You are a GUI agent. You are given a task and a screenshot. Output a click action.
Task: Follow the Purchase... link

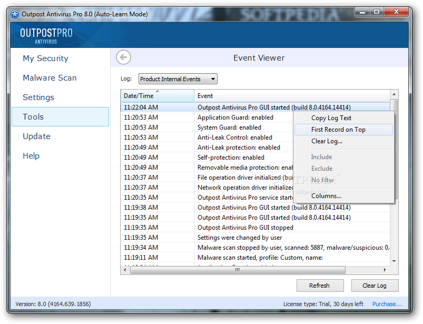pyautogui.click(x=387, y=304)
